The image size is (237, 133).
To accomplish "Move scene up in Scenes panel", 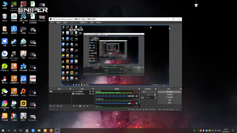I will (57, 106).
